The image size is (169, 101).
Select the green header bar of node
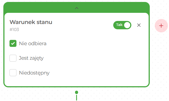pyautogui.click(x=76, y=8)
